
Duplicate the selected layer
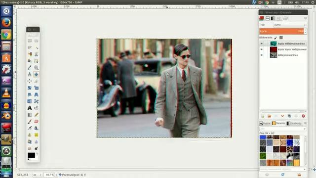point(289,116)
